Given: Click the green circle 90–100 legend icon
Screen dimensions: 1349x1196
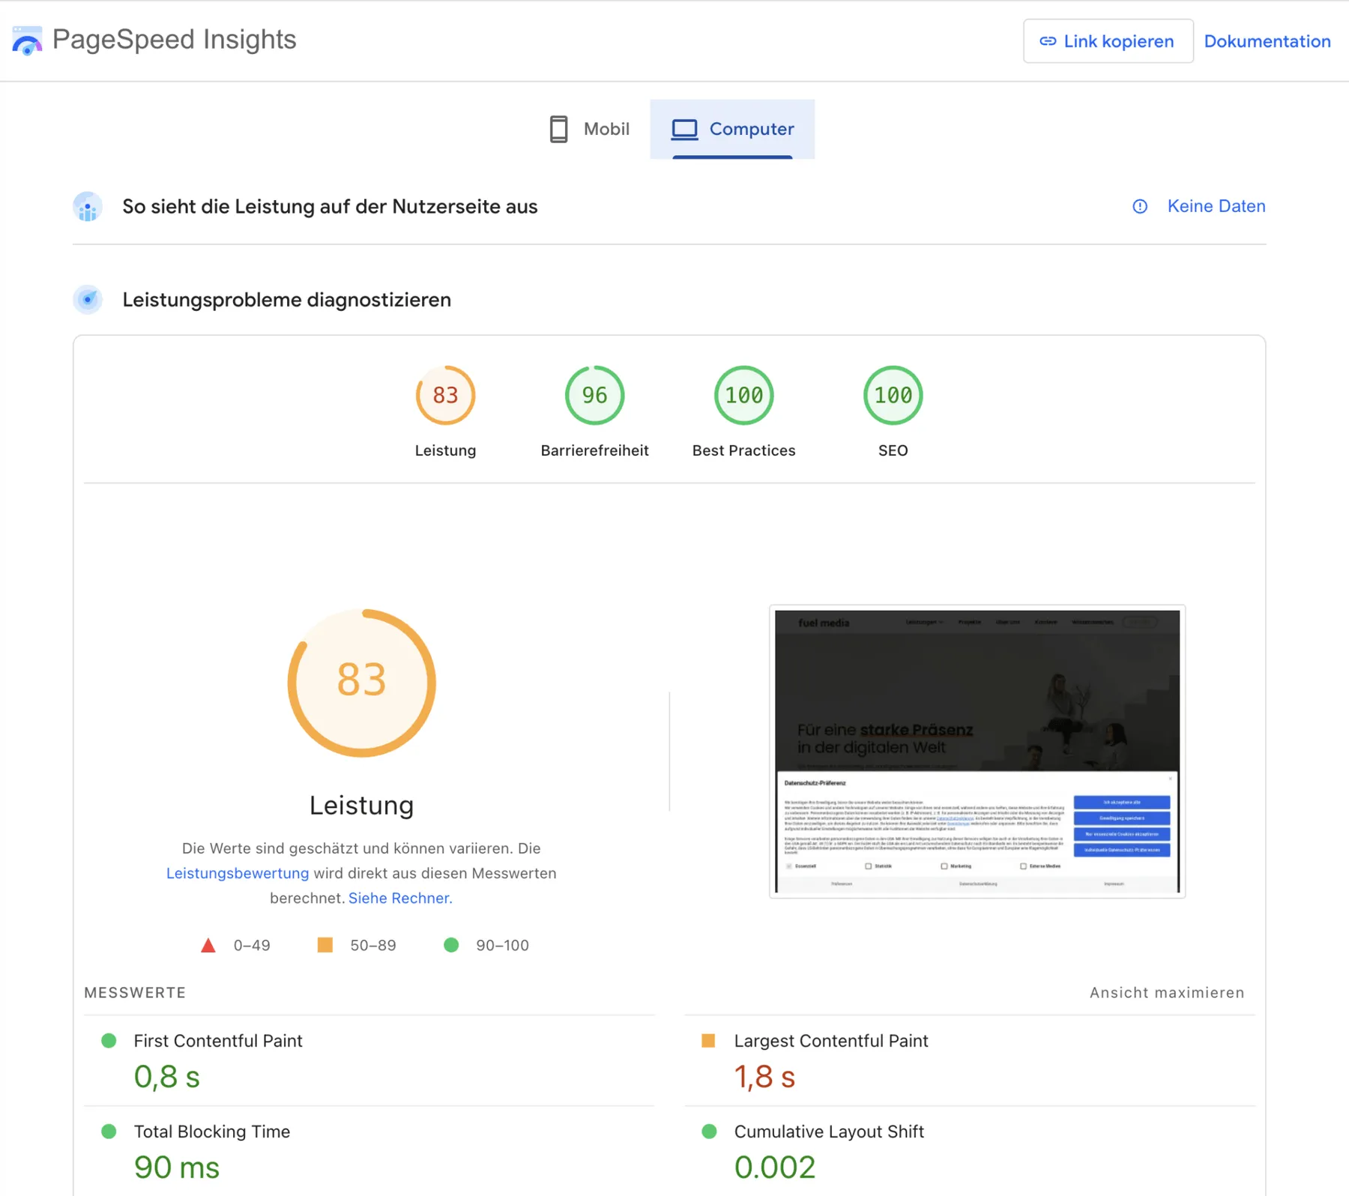Looking at the screenshot, I should click(x=451, y=945).
